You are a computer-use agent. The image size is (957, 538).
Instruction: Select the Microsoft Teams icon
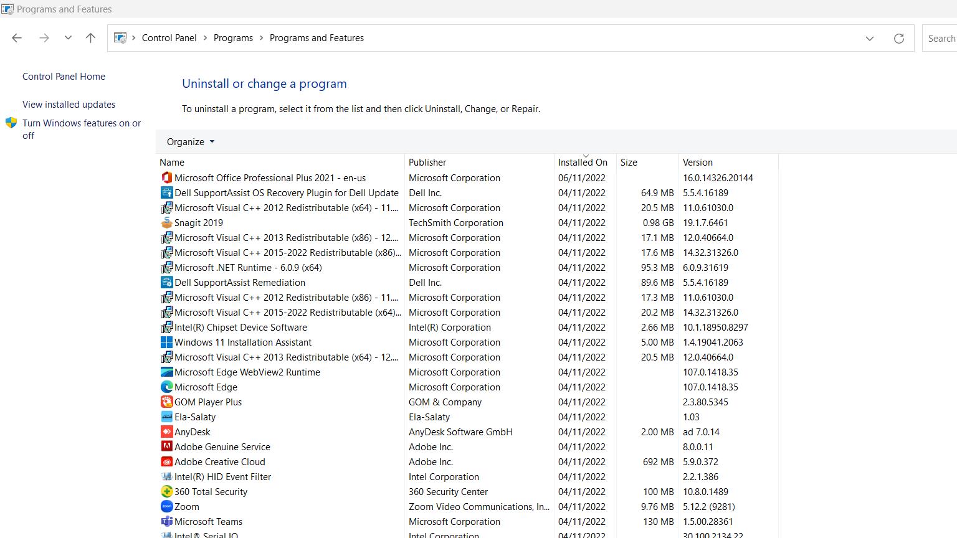click(166, 522)
